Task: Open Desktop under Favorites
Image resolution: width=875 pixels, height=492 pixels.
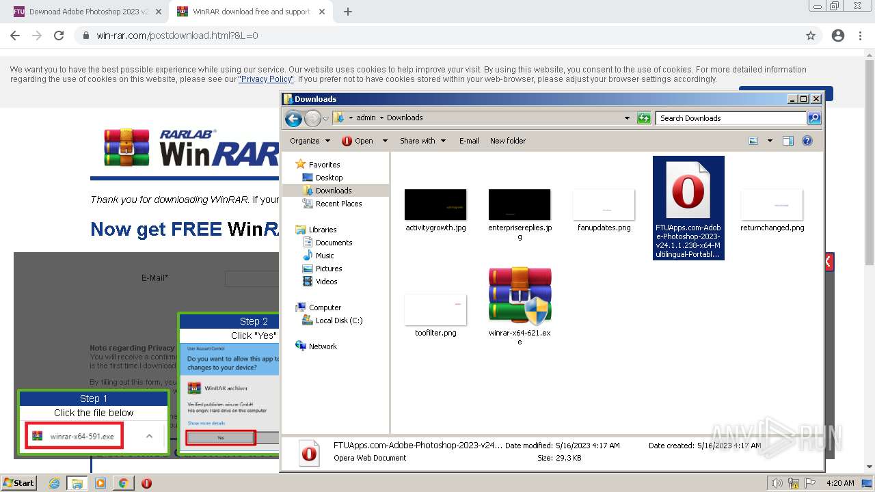Action: [x=329, y=178]
